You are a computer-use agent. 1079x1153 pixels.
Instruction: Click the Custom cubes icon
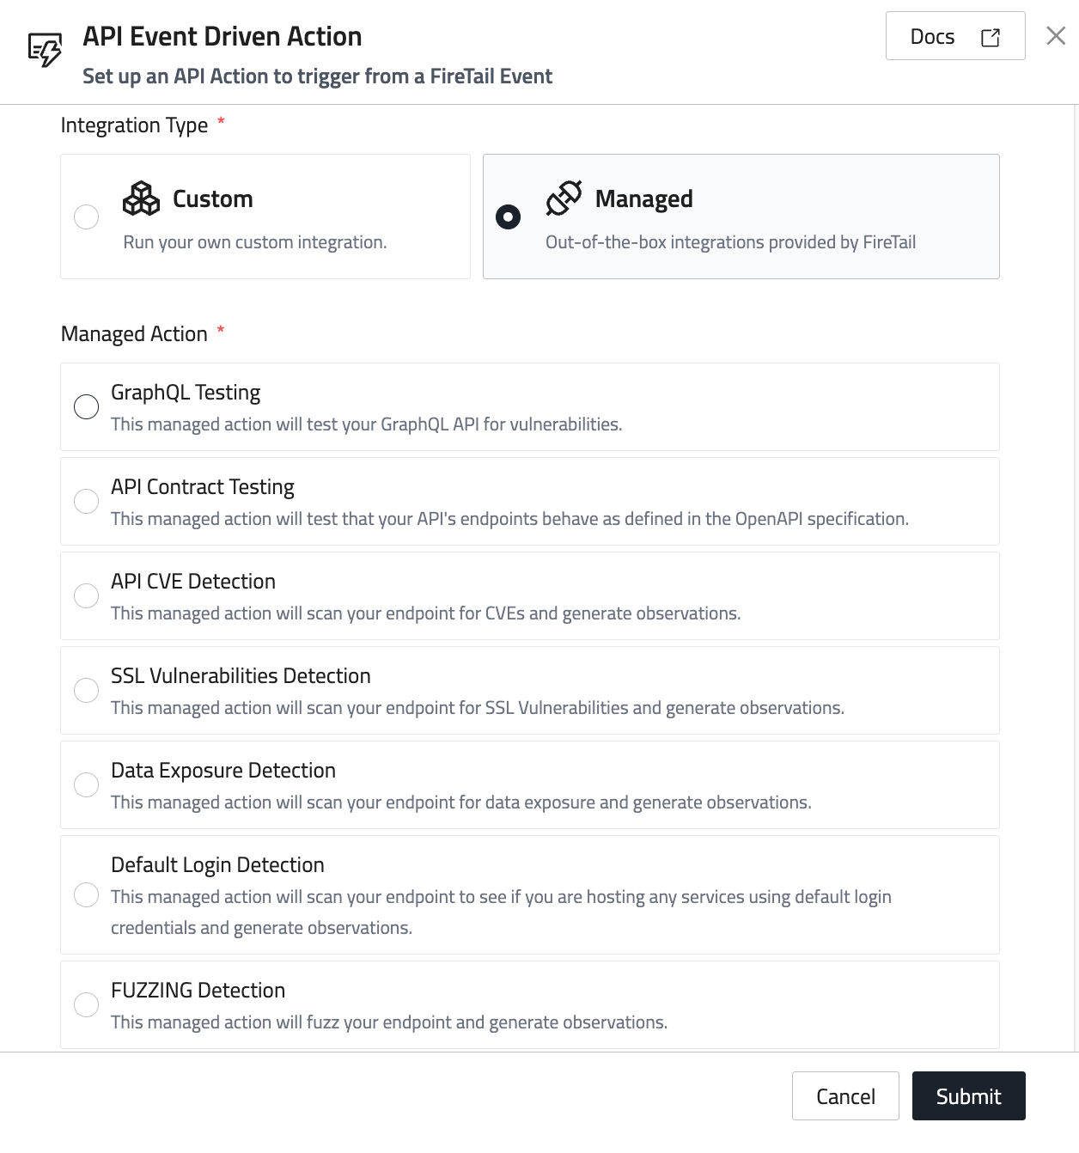click(x=141, y=198)
